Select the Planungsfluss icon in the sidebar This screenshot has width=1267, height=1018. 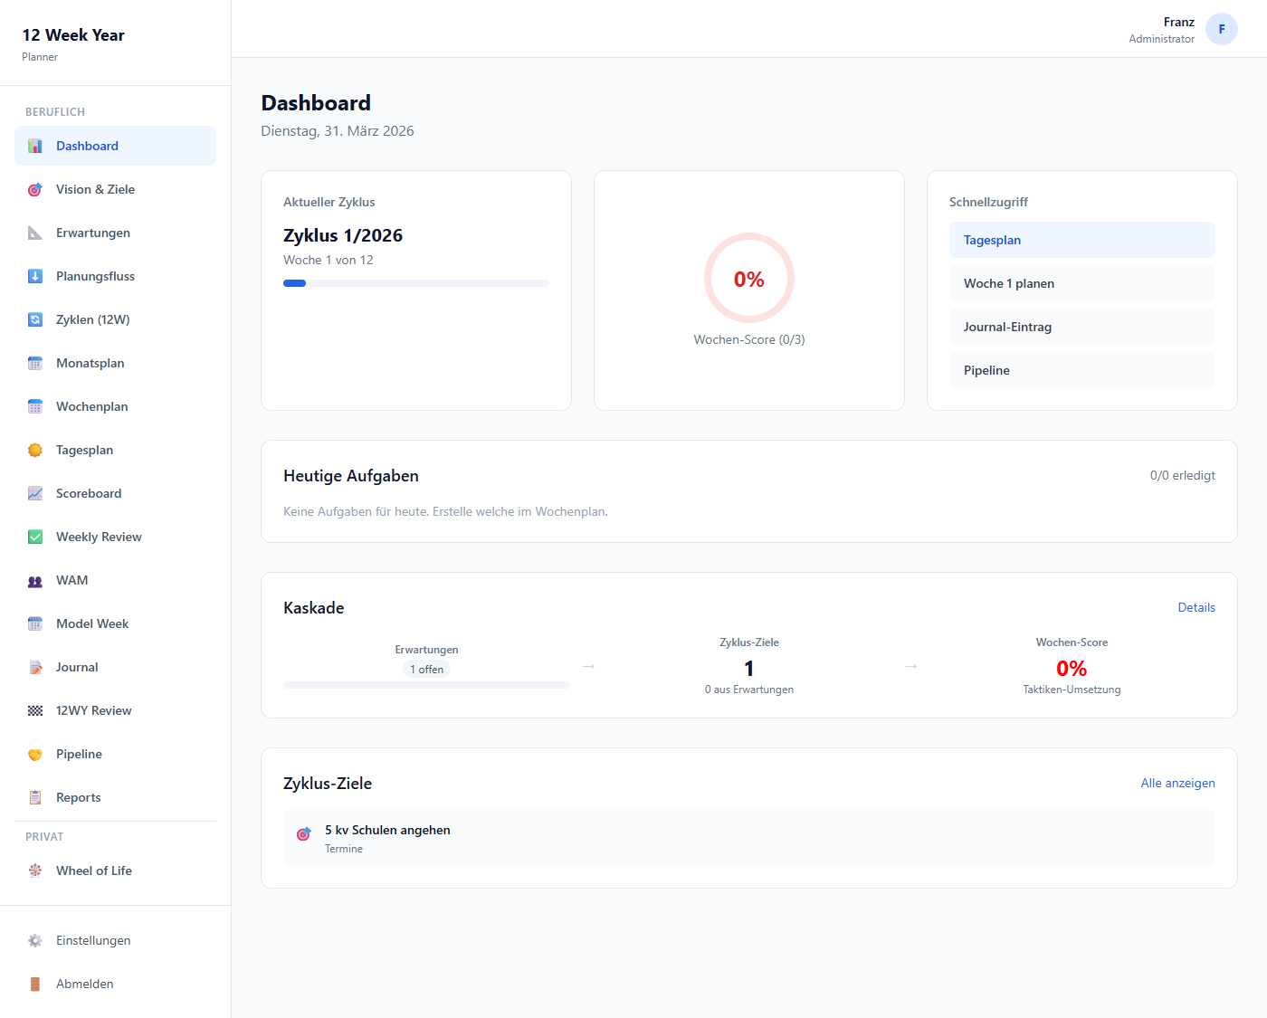[x=34, y=276]
